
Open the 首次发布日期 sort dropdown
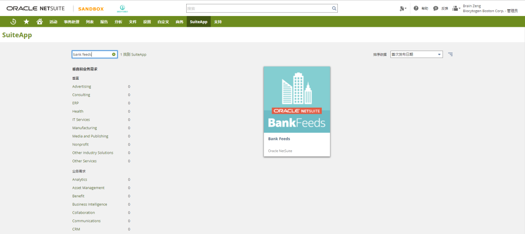(x=417, y=54)
